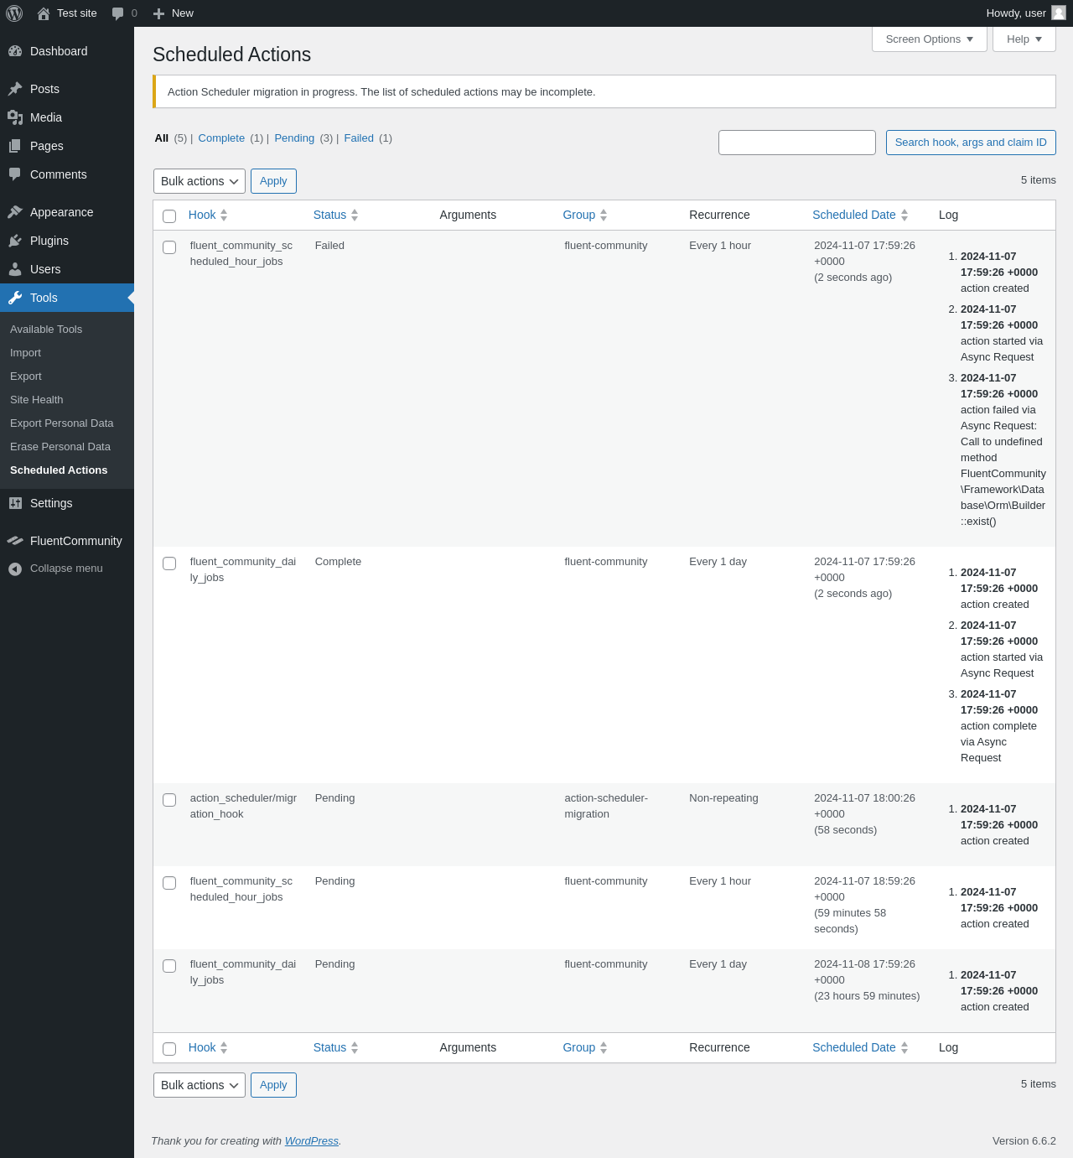
Task: Click the WordPress logo icon
Action: (x=14, y=13)
